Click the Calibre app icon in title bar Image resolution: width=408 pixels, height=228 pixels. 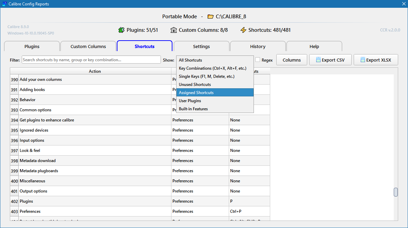[4, 4]
